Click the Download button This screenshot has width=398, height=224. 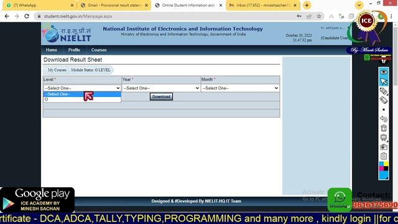(x=161, y=97)
